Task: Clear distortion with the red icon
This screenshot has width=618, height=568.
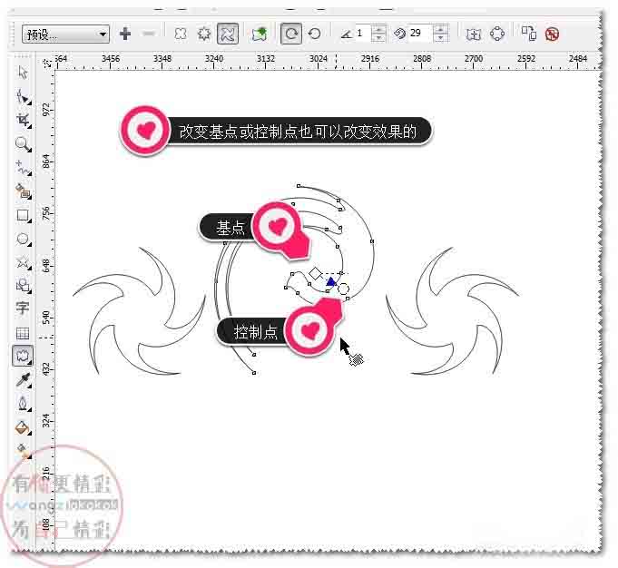Action: 552,34
